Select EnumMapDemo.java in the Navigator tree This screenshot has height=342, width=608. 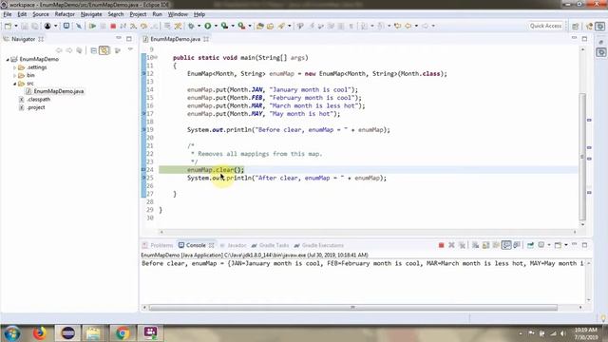(59, 91)
